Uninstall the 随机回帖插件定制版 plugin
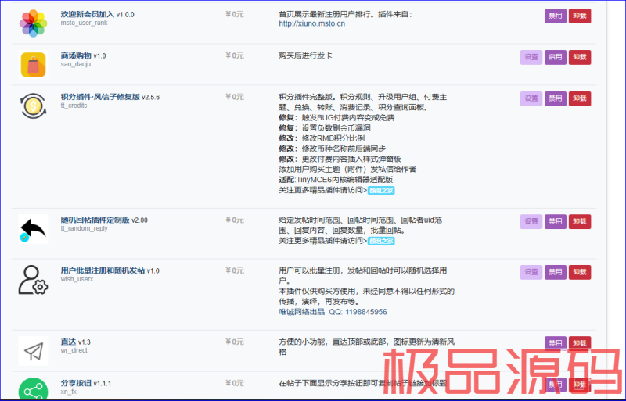The image size is (626, 401). [580, 221]
